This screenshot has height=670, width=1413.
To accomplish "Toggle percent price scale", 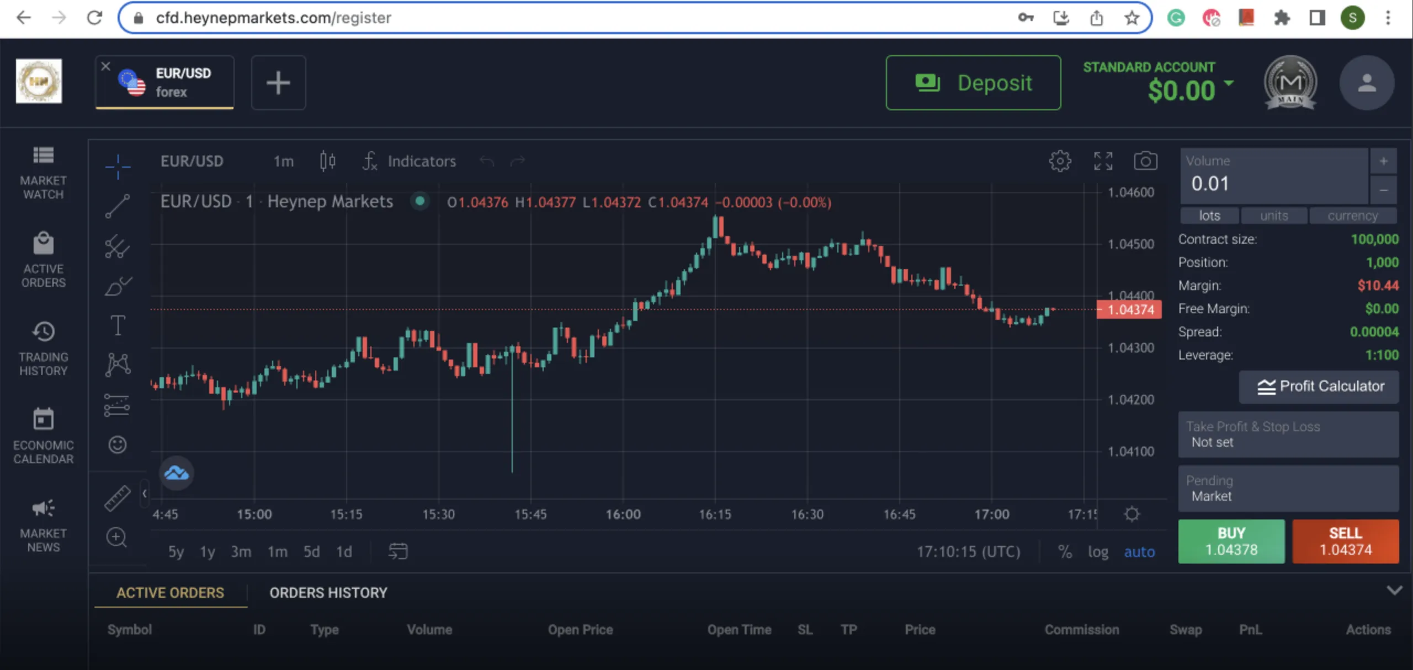I will [1065, 551].
